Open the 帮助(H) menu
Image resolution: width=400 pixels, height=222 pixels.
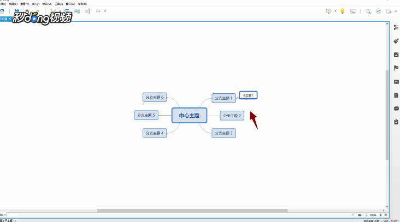[x=83, y=4]
